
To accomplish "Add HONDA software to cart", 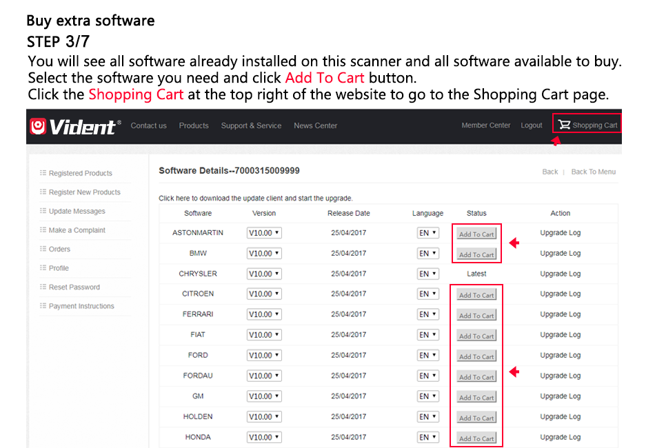I will click(x=476, y=438).
